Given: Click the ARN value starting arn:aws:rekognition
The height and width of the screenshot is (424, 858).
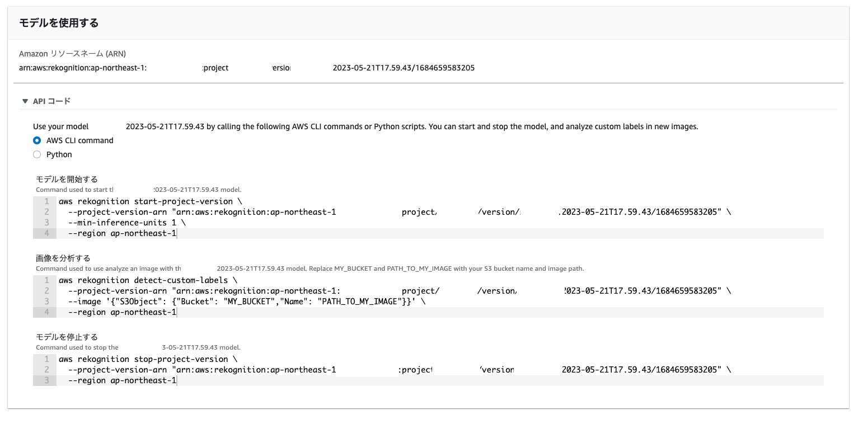Looking at the screenshot, I should pyautogui.click(x=247, y=68).
